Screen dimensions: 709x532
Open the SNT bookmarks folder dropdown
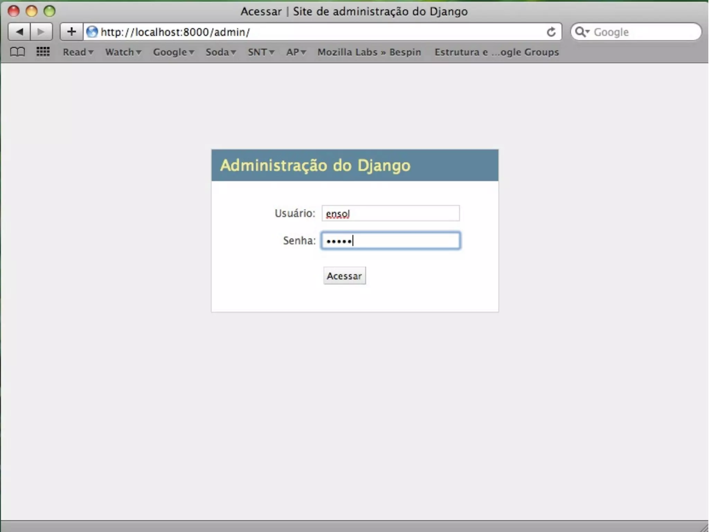click(x=261, y=52)
